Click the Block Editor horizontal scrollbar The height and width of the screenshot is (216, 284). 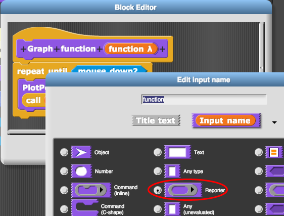pos(27,132)
